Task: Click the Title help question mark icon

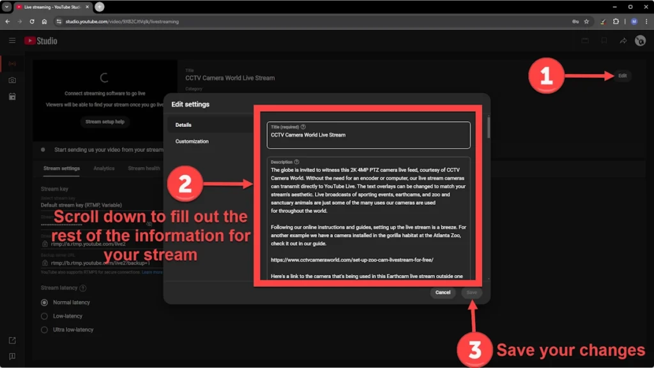Action: pyautogui.click(x=303, y=127)
